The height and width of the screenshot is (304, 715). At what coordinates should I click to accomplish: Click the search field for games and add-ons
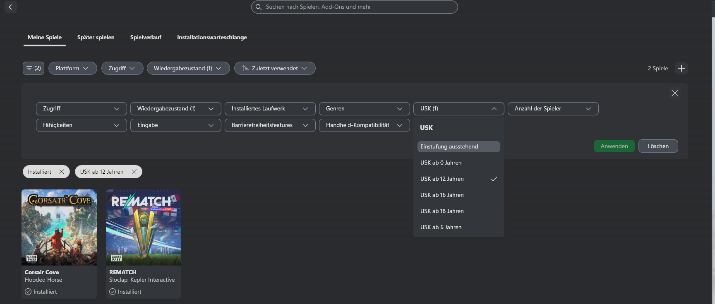click(355, 7)
